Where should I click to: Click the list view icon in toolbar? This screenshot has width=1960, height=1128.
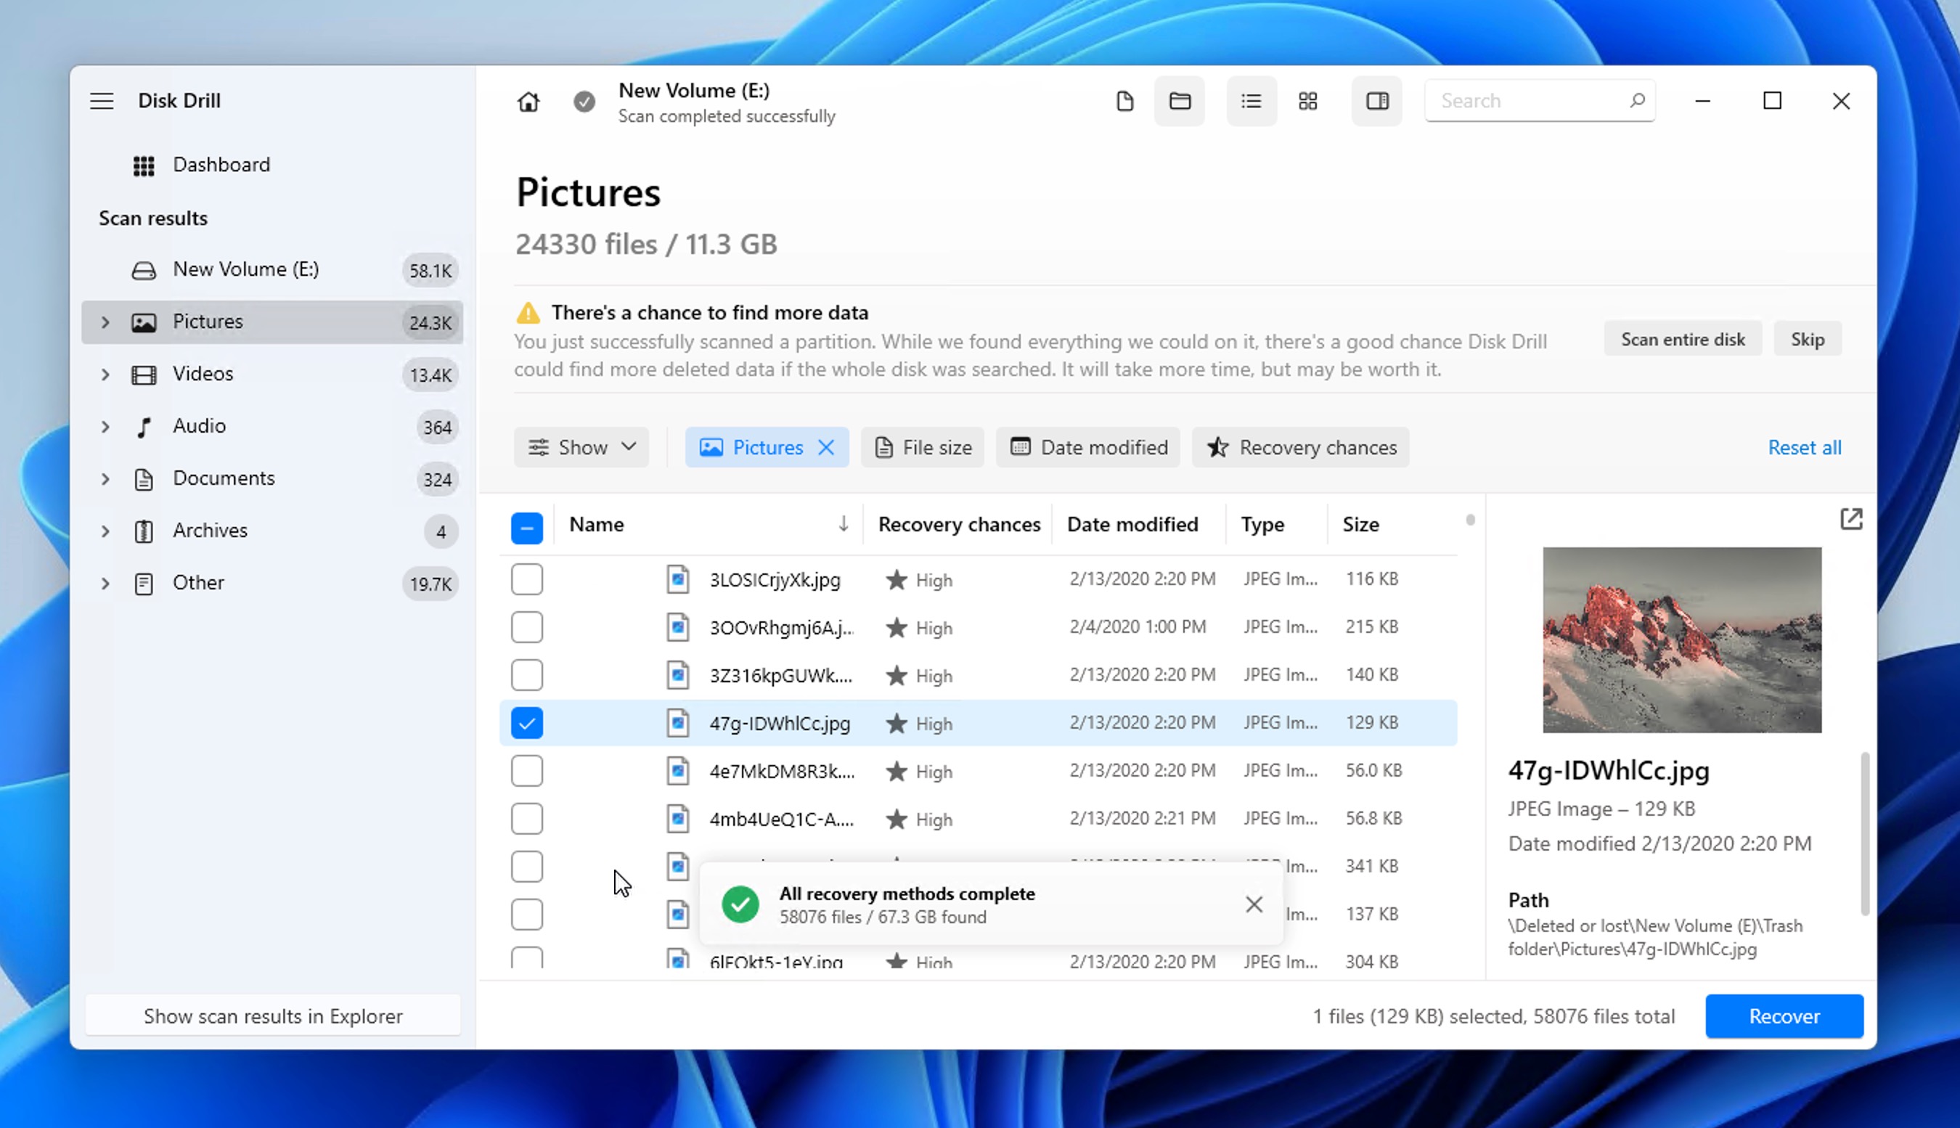(1251, 101)
